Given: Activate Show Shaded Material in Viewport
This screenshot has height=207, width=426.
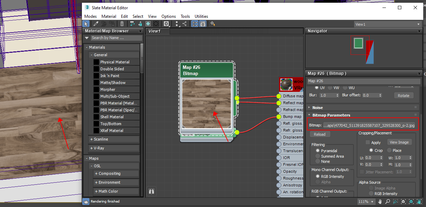Looking at the screenshot, I should (x=148, y=24).
